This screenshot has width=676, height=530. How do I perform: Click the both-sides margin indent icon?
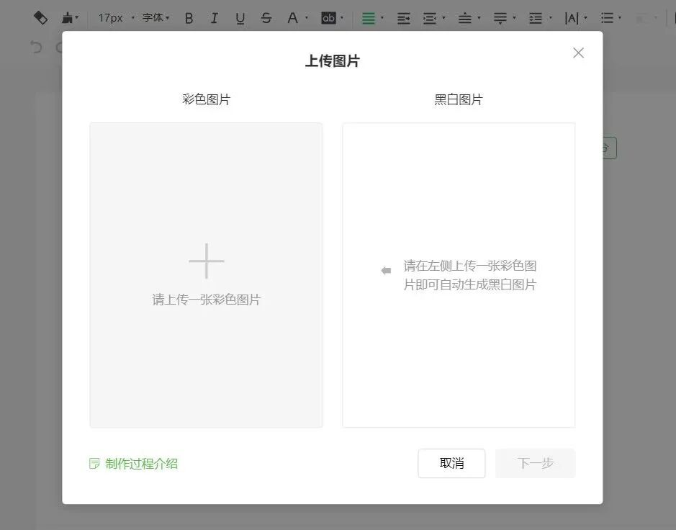429,18
